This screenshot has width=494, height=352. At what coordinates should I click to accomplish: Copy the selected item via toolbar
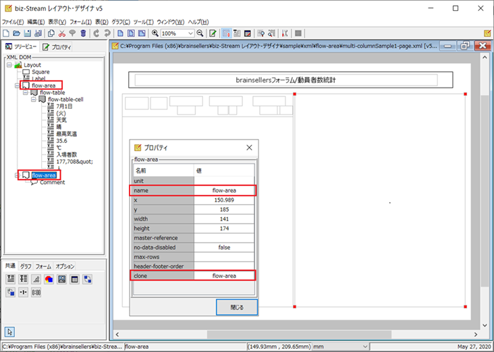tap(51, 33)
